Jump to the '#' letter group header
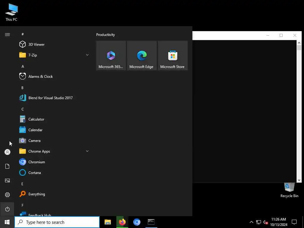304x228 pixels. pos(23,34)
